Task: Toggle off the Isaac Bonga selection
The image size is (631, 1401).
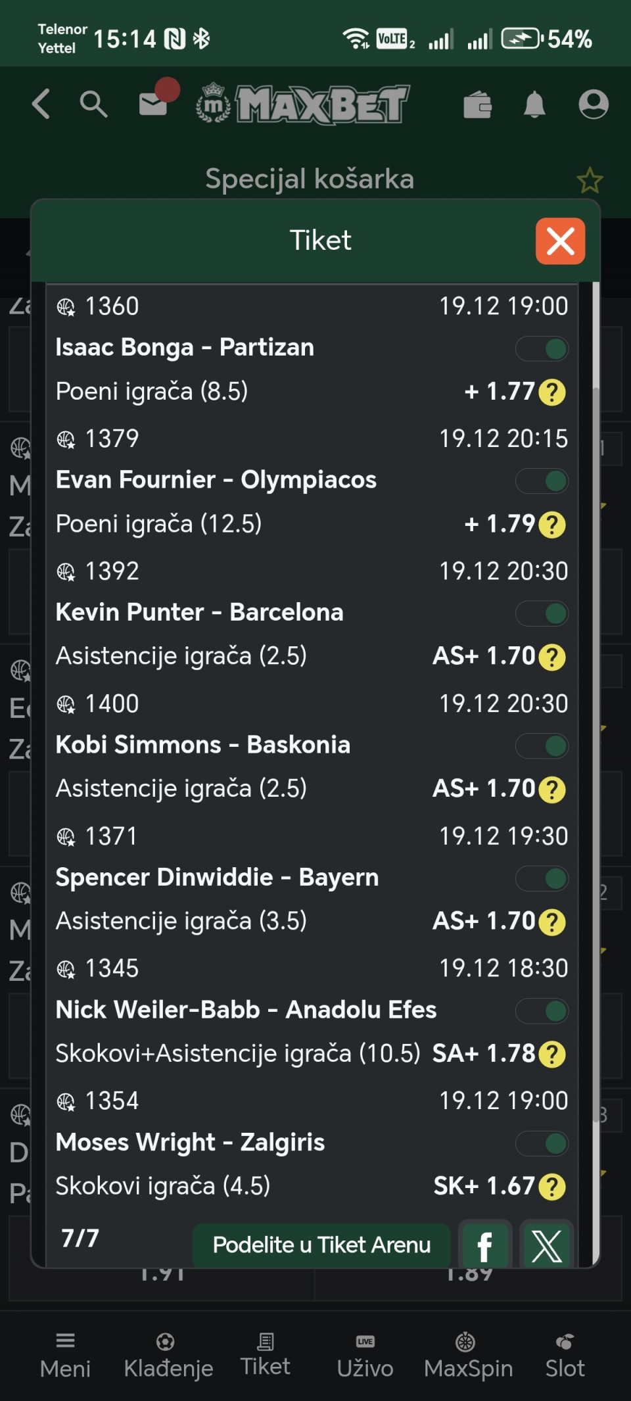Action: (x=542, y=349)
